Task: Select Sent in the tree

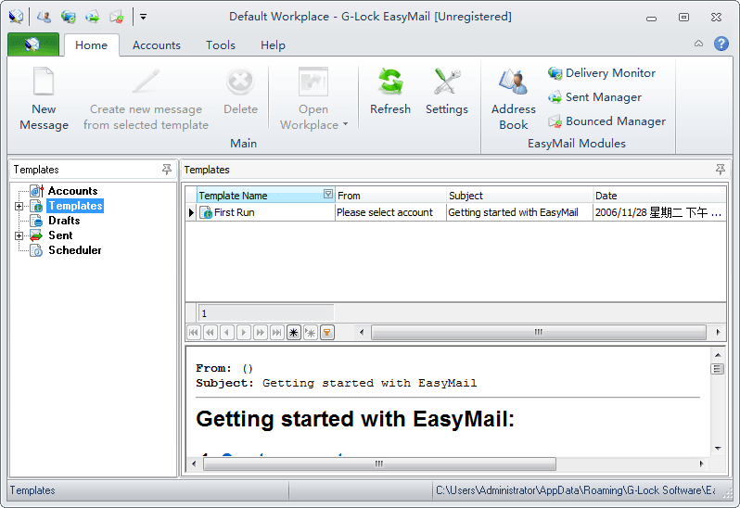Action: coord(60,235)
